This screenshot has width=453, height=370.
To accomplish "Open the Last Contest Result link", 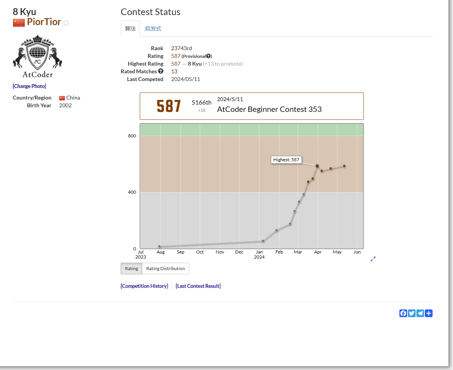I will tap(198, 286).
